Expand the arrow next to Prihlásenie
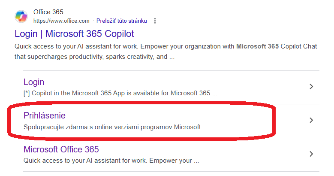The height and width of the screenshot is (176, 334). [311, 120]
